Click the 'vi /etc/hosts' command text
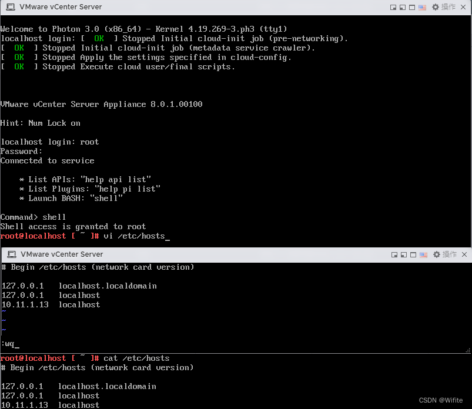The width and height of the screenshot is (472, 409). [x=134, y=236]
